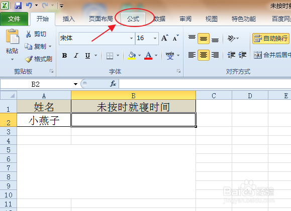This screenshot has width=291, height=211.
Task: Apply the red font color
Action: [148, 55]
